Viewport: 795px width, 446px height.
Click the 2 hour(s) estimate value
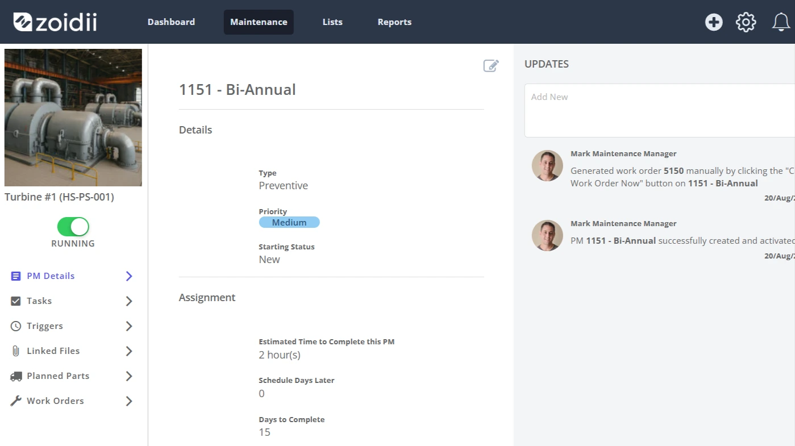coord(280,355)
